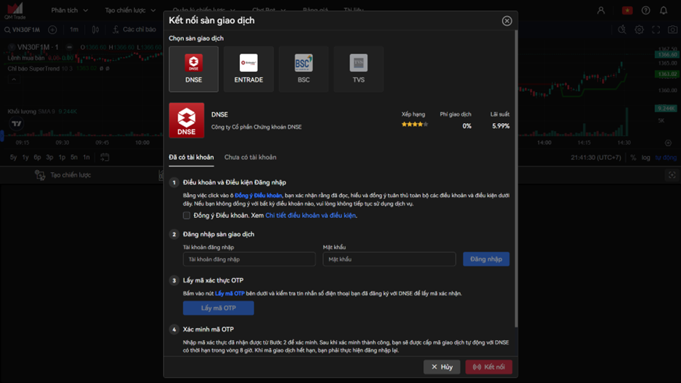
Task: Select the 6p time range
Action: [38, 158]
